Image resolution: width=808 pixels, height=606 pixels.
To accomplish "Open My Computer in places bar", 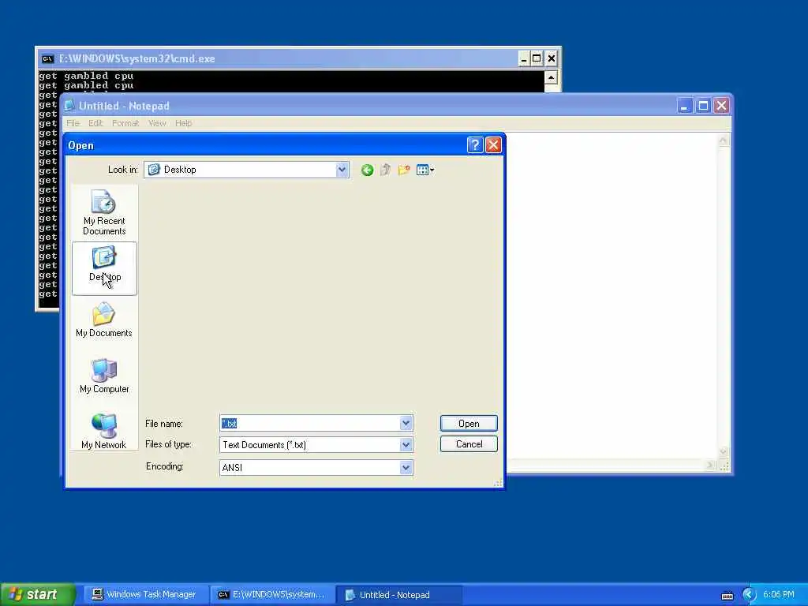I will point(105,376).
